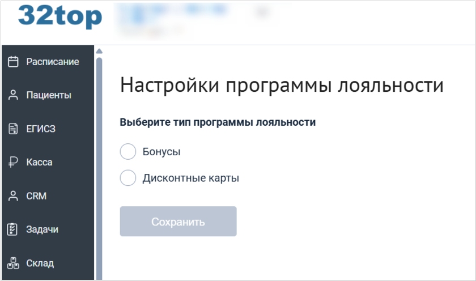Viewport: 476px width, 281px height.
Task: Click the sidebar vertical scrollbar
Action: pos(99,164)
